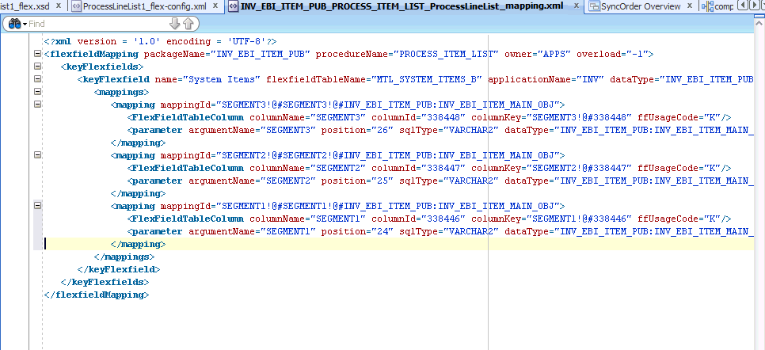
Task: Collapse the keyFlexfields element
Action: pyautogui.click(x=37, y=67)
